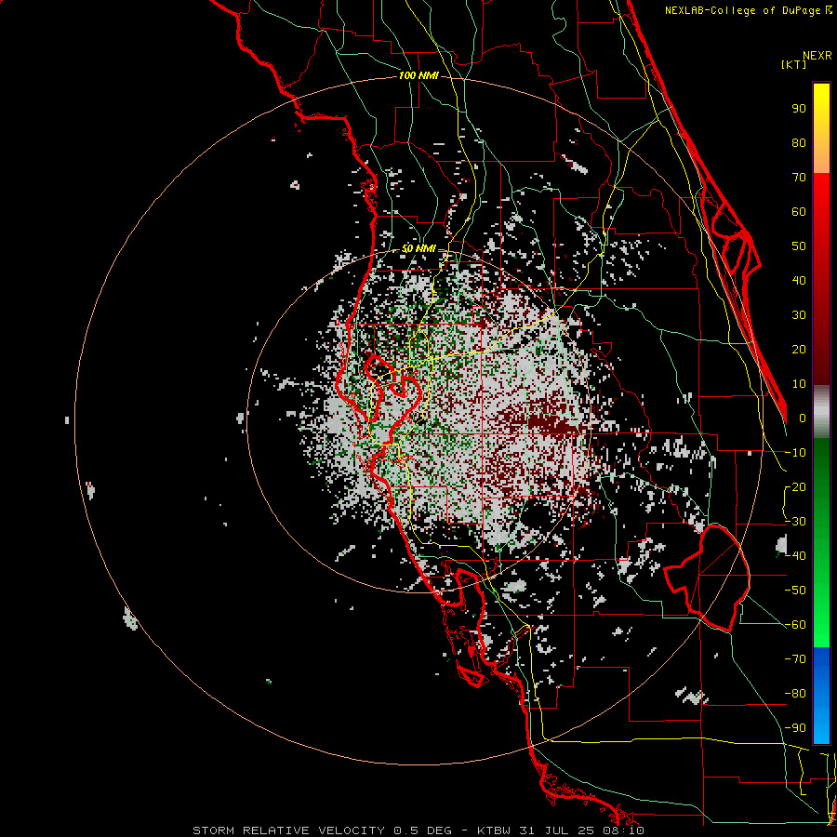Screen dimensions: 837x837
Task: Click the NEXR label above the color scale
Action: pos(817,56)
